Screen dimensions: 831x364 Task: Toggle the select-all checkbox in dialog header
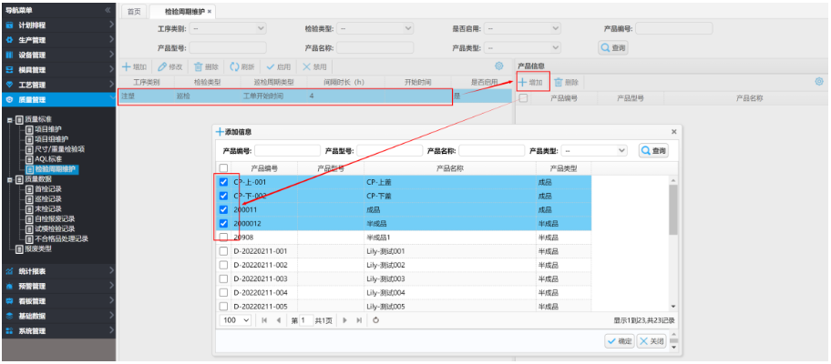coord(224,168)
